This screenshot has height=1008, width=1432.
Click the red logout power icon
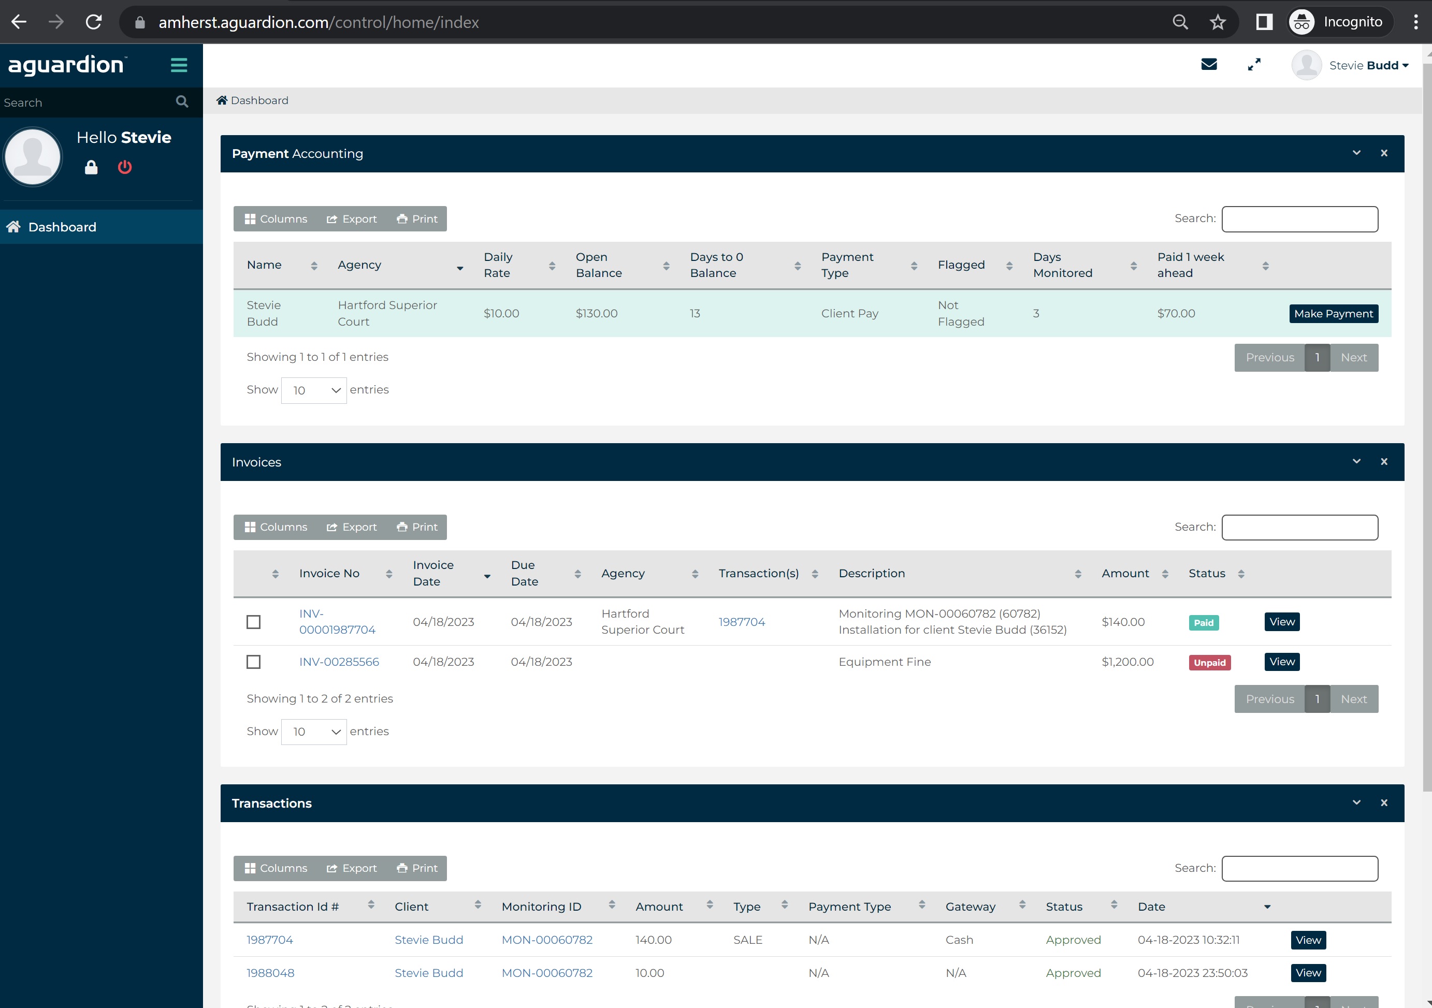point(124,167)
